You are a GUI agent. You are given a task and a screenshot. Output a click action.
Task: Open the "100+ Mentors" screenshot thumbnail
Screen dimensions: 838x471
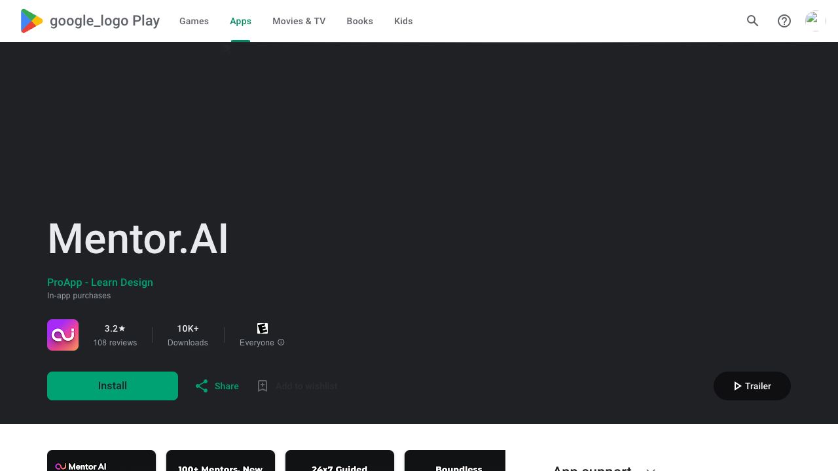click(221, 462)
